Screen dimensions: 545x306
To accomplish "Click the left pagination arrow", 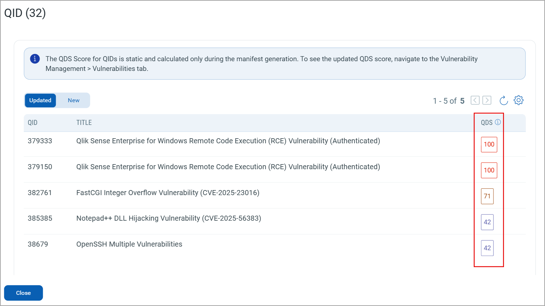I will pos(475,100).
